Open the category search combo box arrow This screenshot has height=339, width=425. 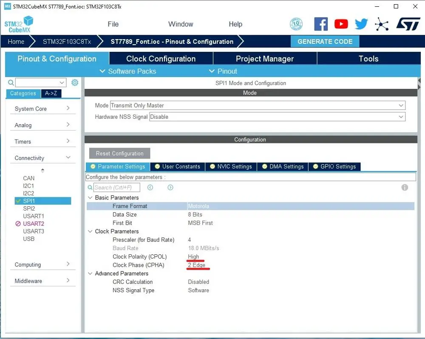click(x=62, y=83)
